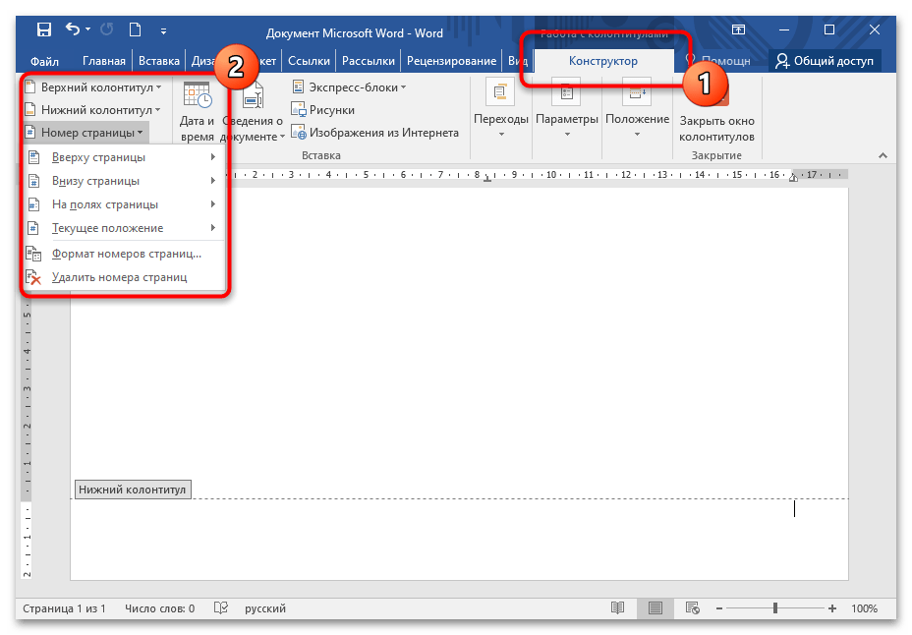Click the Число слов: 0 indicator

click(159, 608)
